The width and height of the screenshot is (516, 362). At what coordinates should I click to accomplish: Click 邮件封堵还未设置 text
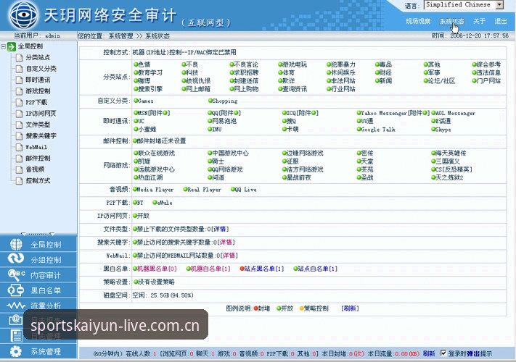pyautogui.click(x=161, y=141)
